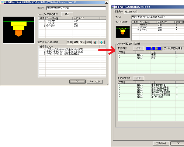This screenshot has width=184, height=147.
Task: Click the コメント field in the right dialog
Action: tap(158, 17)
